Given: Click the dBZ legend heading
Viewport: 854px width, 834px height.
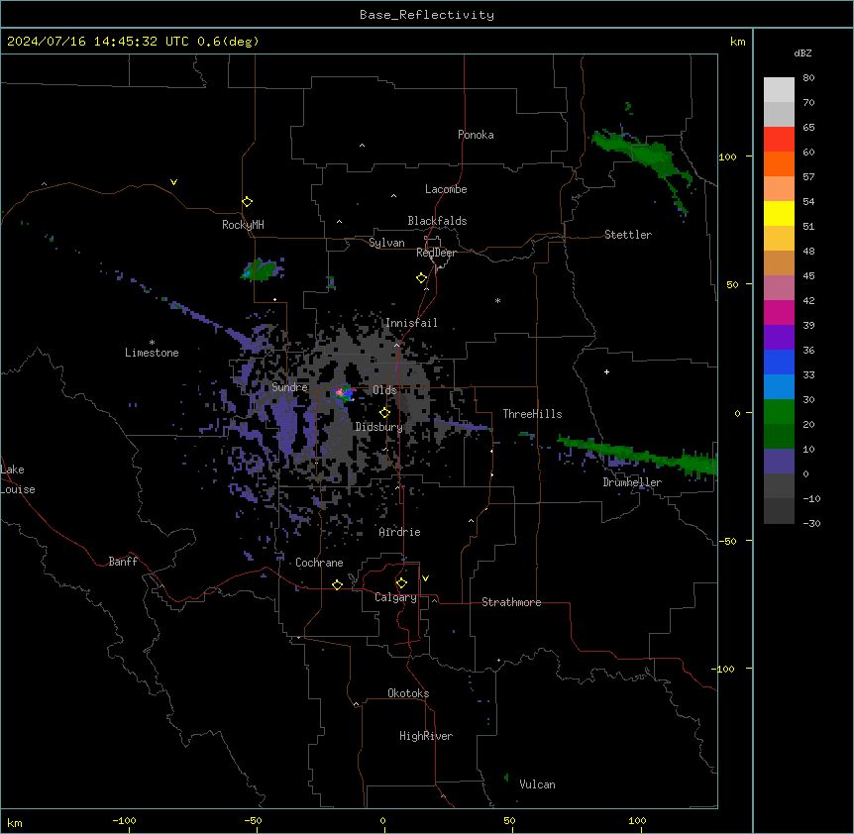Looking at the screenshot, I should [802, 53].
